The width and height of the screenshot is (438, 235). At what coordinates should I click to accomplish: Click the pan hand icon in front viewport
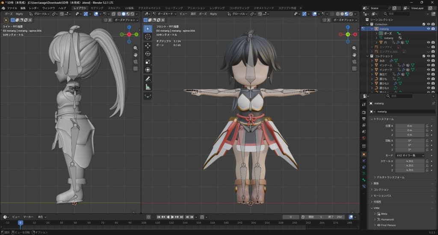click(x=354, y=55)
